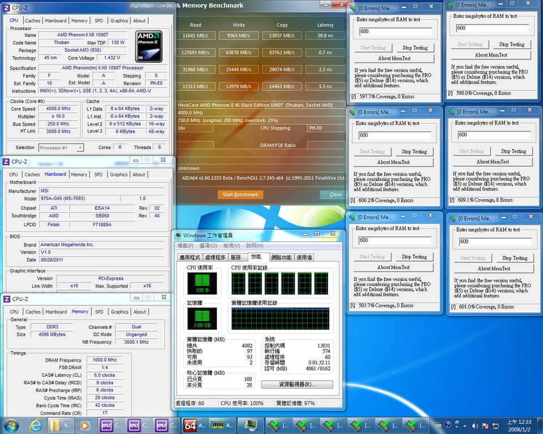The width and height of the screenshot is (543, 434).
Task: Open the 檢視(V) menu in Task Manager
Action: tap(231, 246)
